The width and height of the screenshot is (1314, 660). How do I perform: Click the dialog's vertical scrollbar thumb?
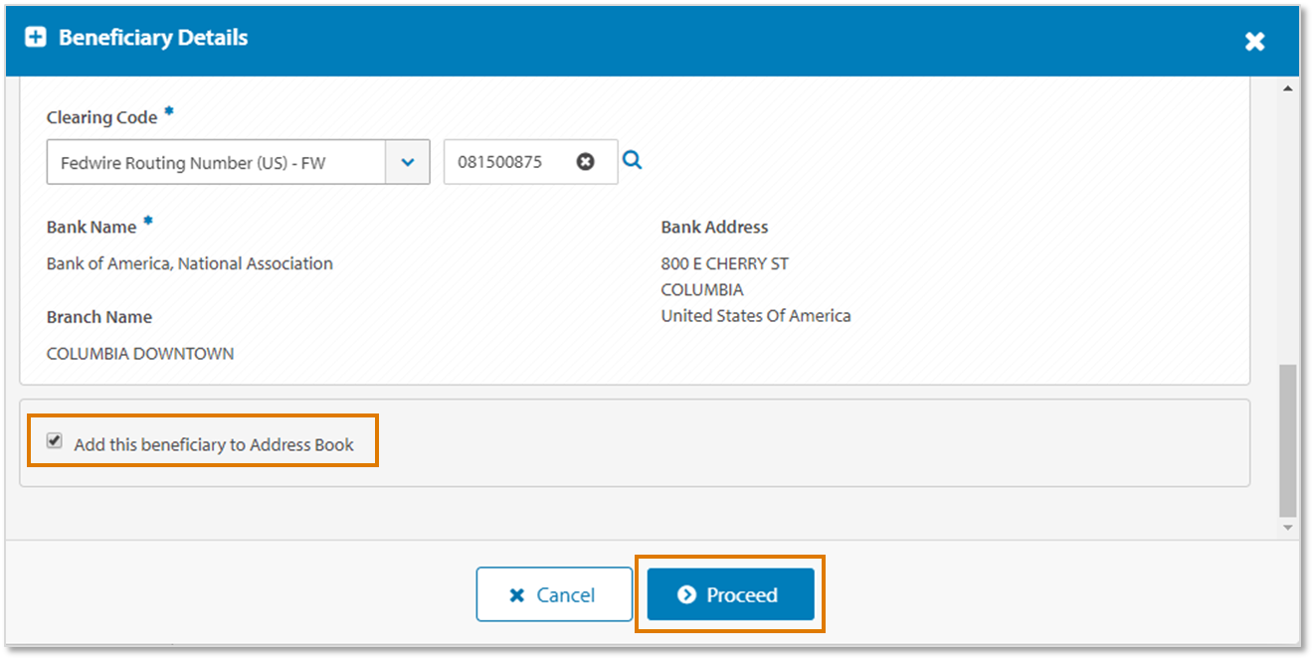tap(1288, 440)
